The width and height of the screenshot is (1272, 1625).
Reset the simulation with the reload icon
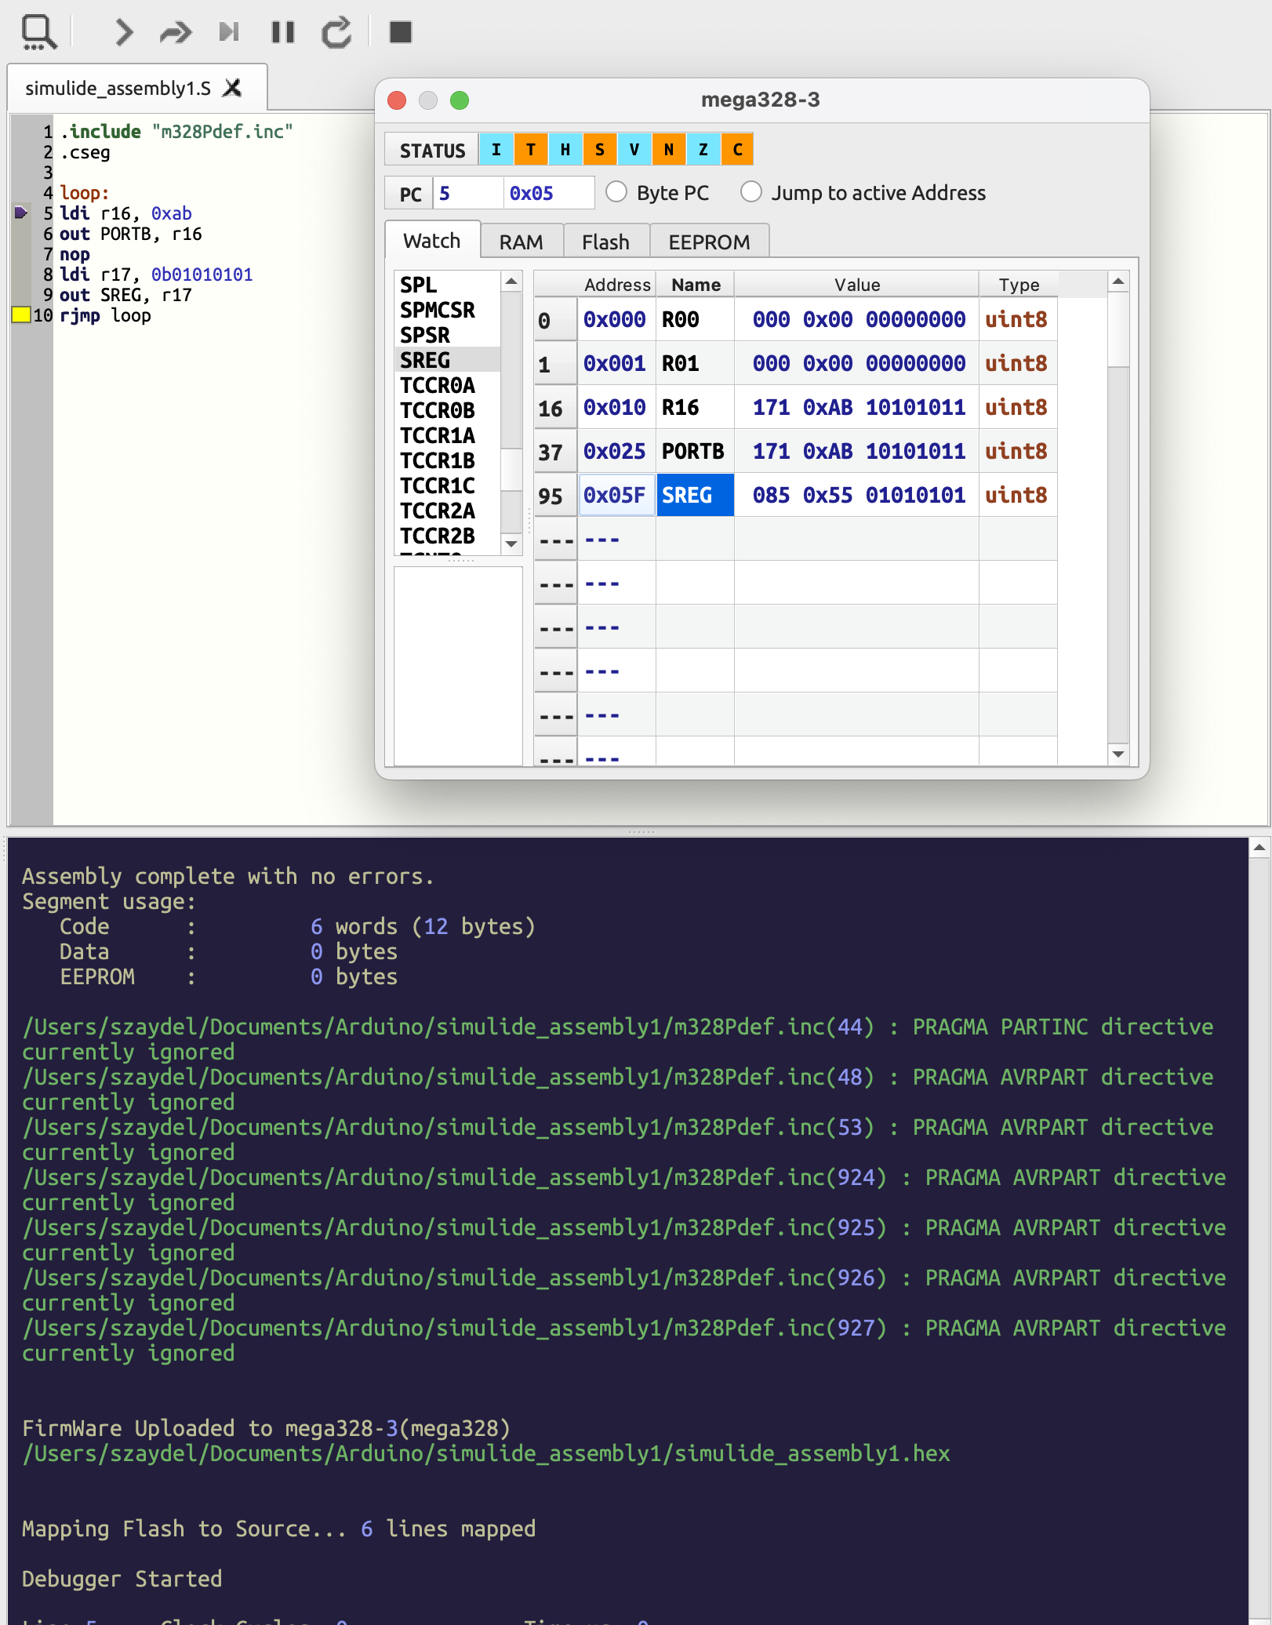pyautogui.click(x=336, y=32)
